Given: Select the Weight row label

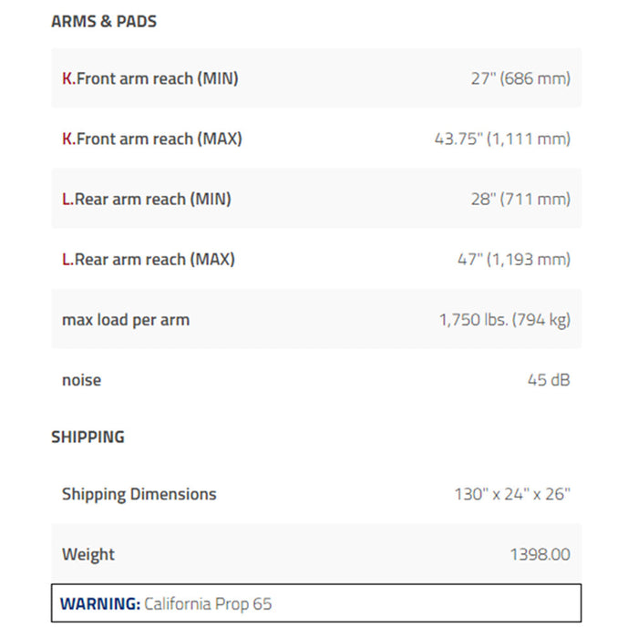Looking at the screenshot, I should pos(88,554).
